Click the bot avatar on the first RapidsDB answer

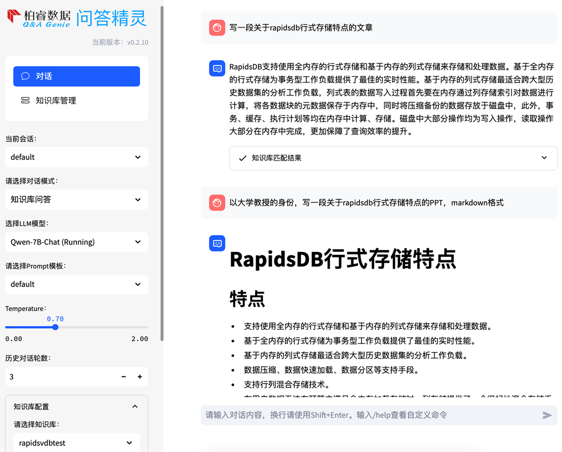(217, 68)
